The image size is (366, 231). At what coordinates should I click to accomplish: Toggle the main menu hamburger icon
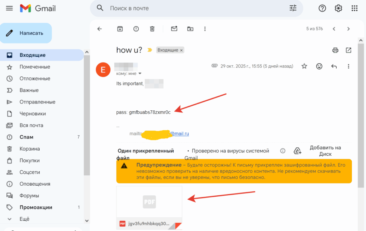coord(10,8)
